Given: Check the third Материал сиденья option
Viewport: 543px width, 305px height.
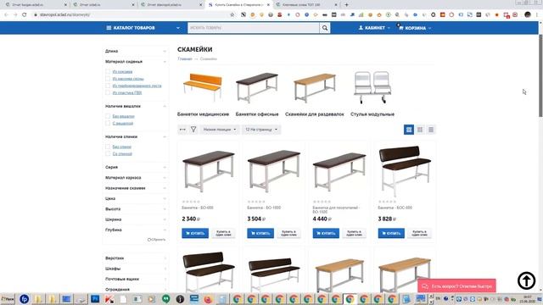Looking at the screenshot, I should coord(108,86).
